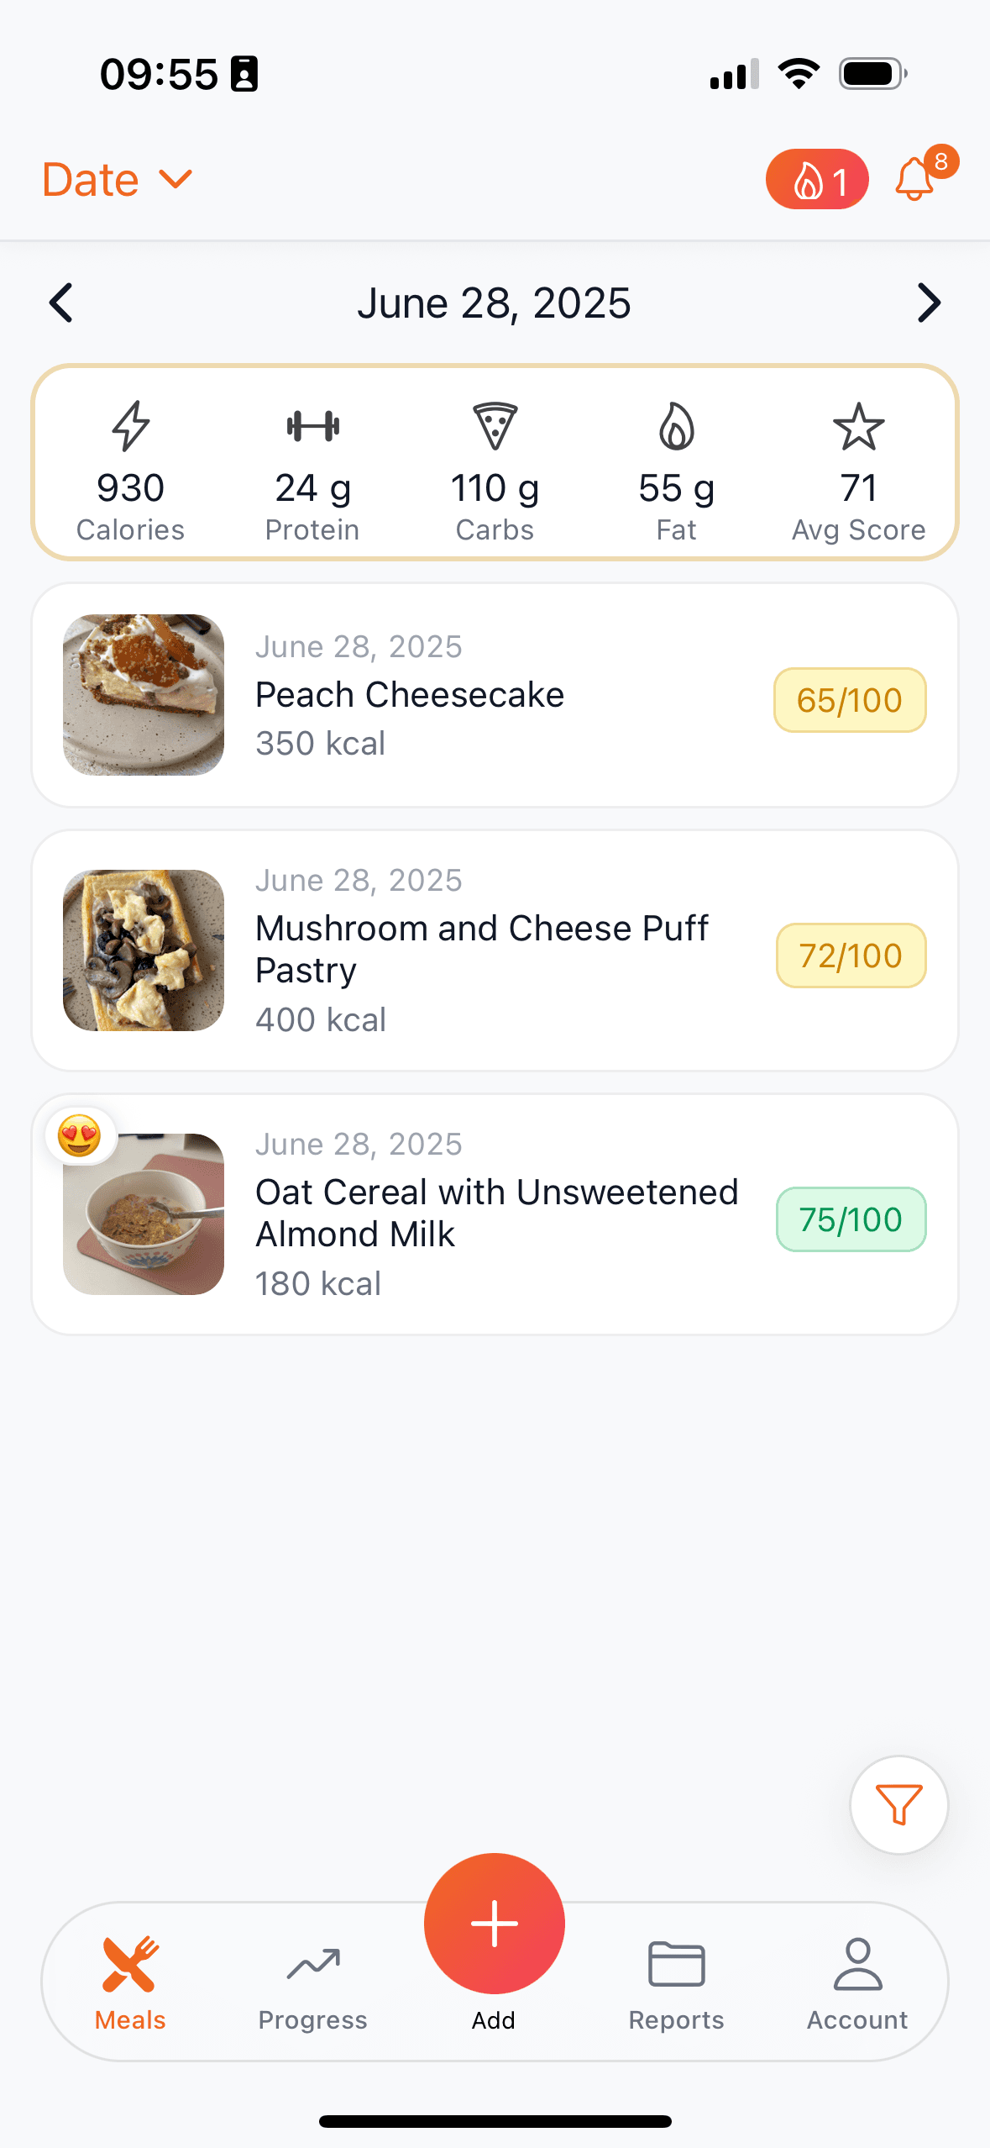990x2148 pixels.
Task: Tap the Oat Cereal bowl photo
Action: click(144, 1214)
